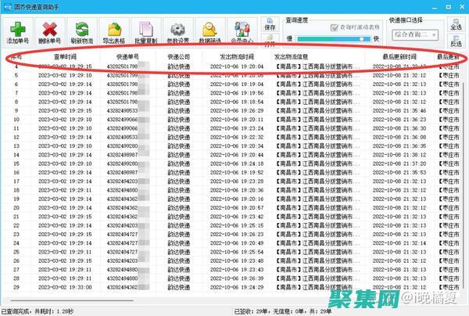Click 2022-10-06 19:24:18 in row 15
469x316 pixels.
(x=237, y=163)
